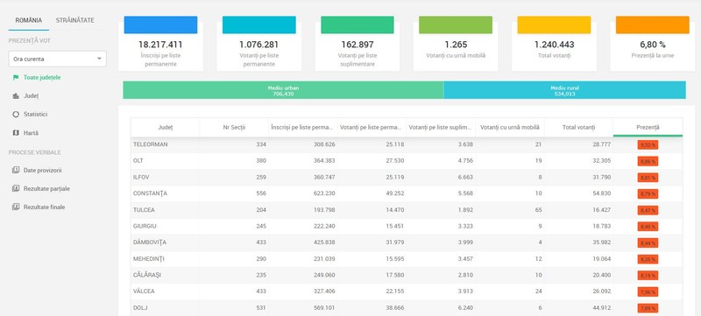Switch to the ROMÂNIA tab
701x316 pixels.
(29, 20)
